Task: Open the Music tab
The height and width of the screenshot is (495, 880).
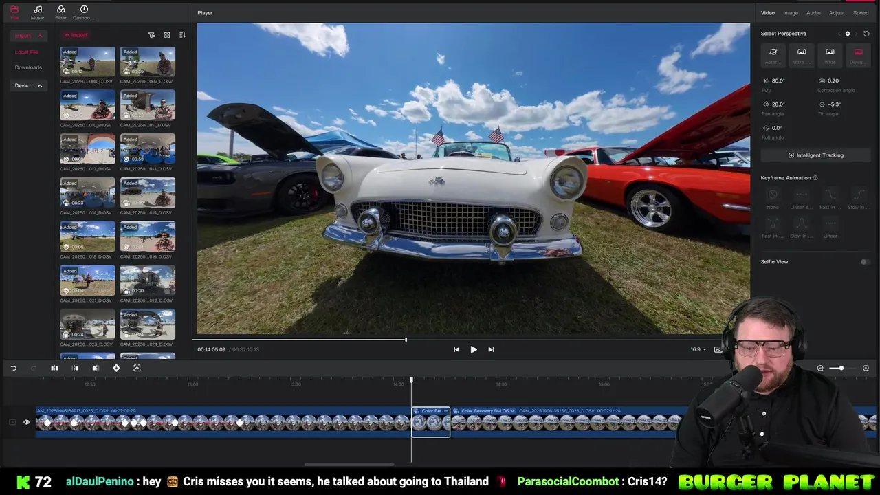Action: tap(38, 12)
